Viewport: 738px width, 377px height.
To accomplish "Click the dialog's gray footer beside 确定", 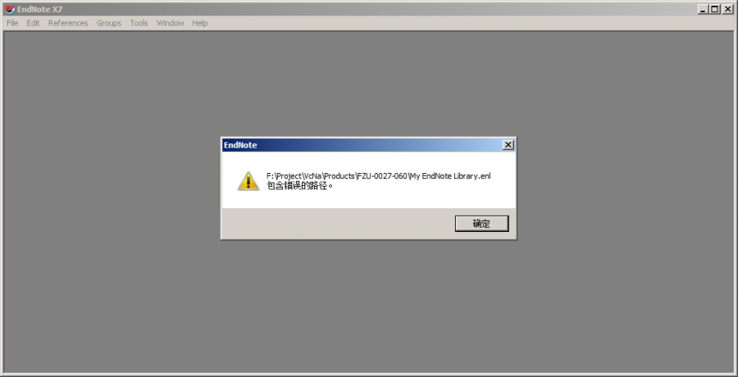I will tap(336, 224).
